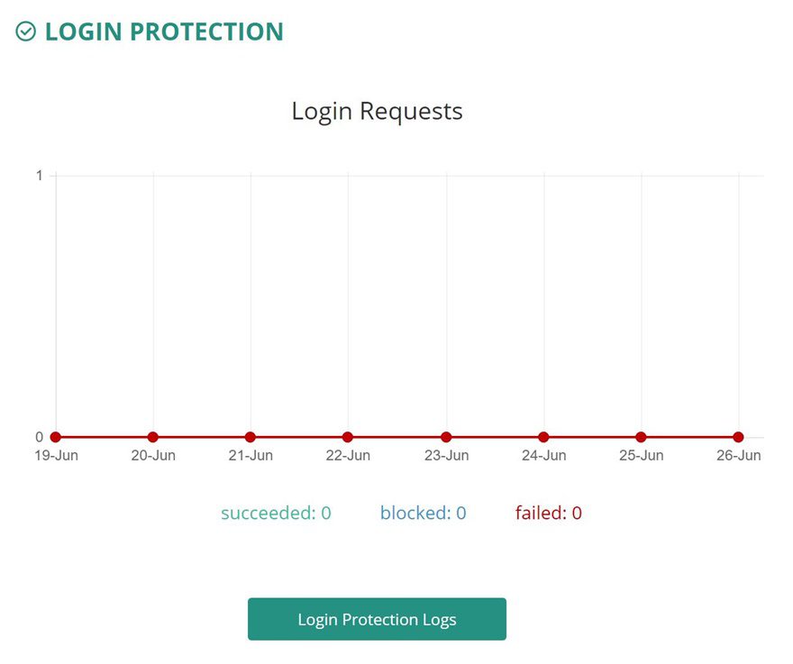Toggle the failed series in the legend

(x=550, y=513)
